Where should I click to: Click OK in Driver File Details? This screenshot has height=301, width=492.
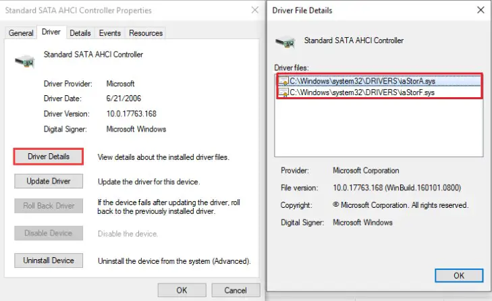(x=459, y=275)
